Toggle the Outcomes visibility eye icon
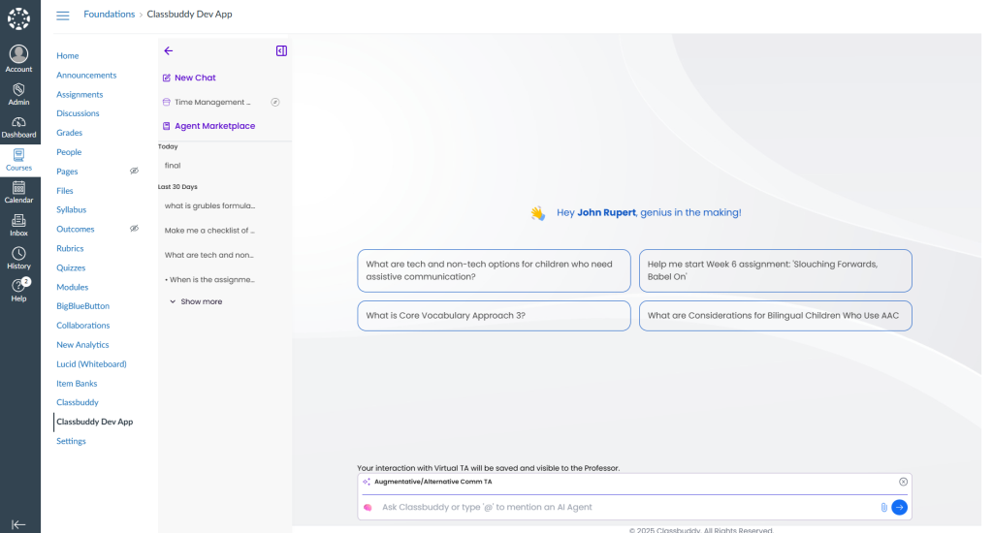 pyautogui.click(x=135, y=229)
